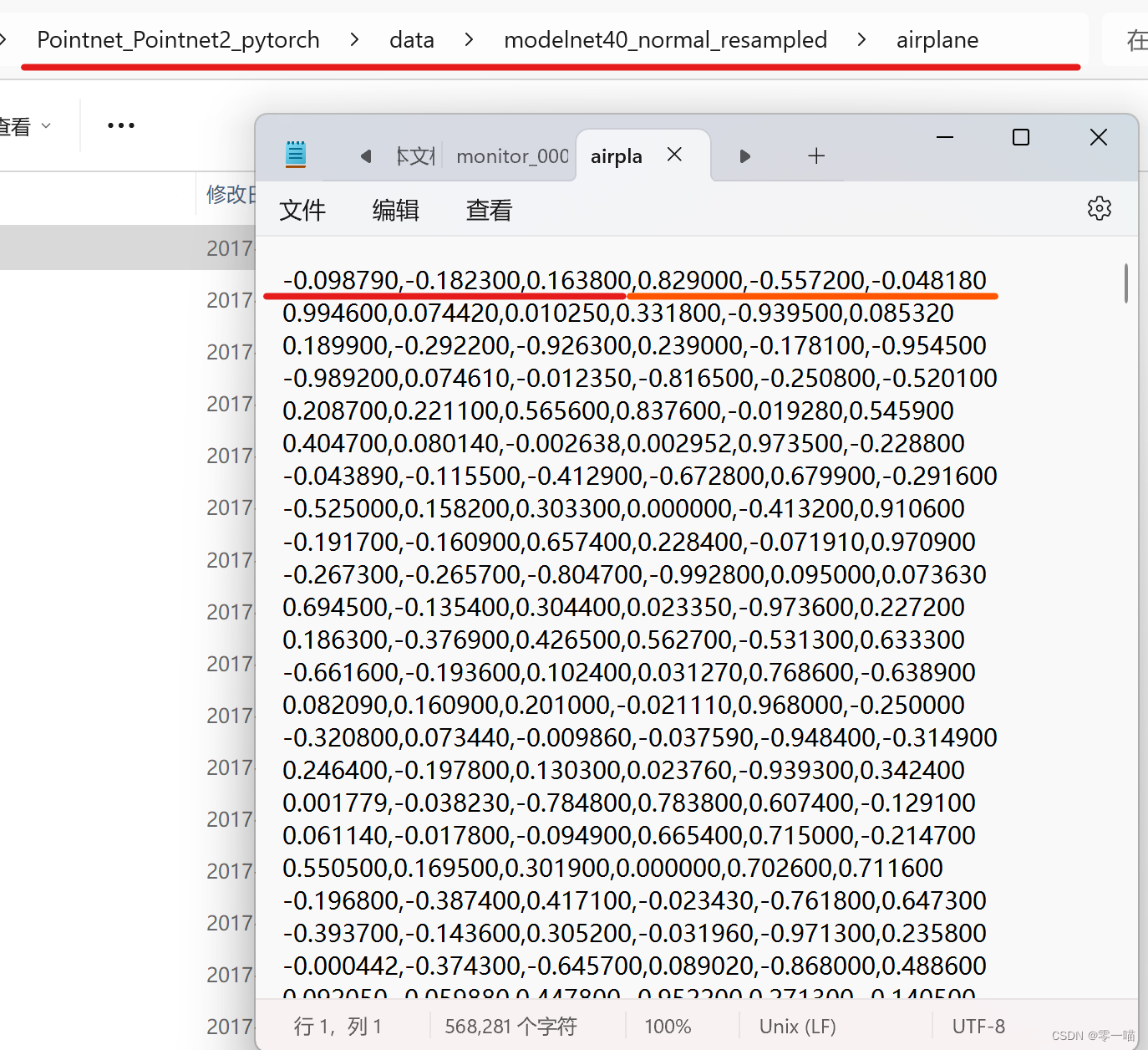The width and height of the screenshot is (1148, 1050).
Task: Click line starting -0.393700,-0.143600
Action: [635, 933]
